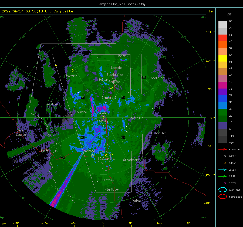The height and width of the screenshot is (227, 243).
Task: Click the RockyMH label
Action: coord(71,76)
